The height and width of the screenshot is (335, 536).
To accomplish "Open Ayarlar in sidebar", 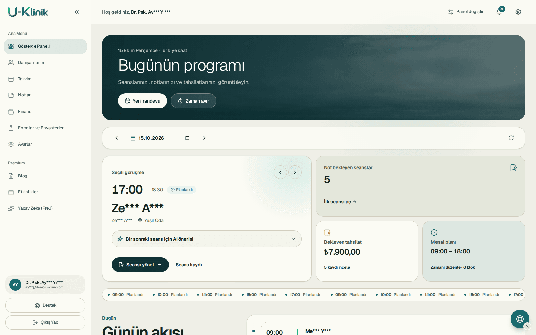I will point(45,144).
